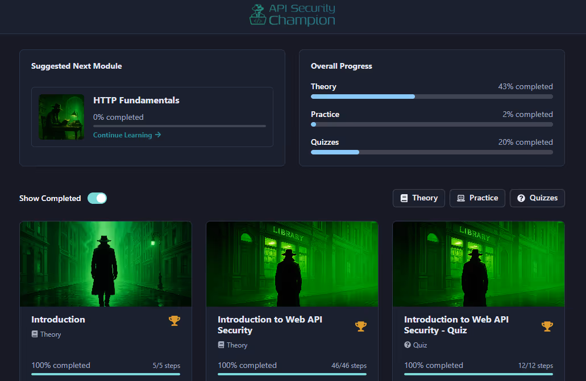Click the HTTP Fundamentals module thumbnail

tap(61, 117)
